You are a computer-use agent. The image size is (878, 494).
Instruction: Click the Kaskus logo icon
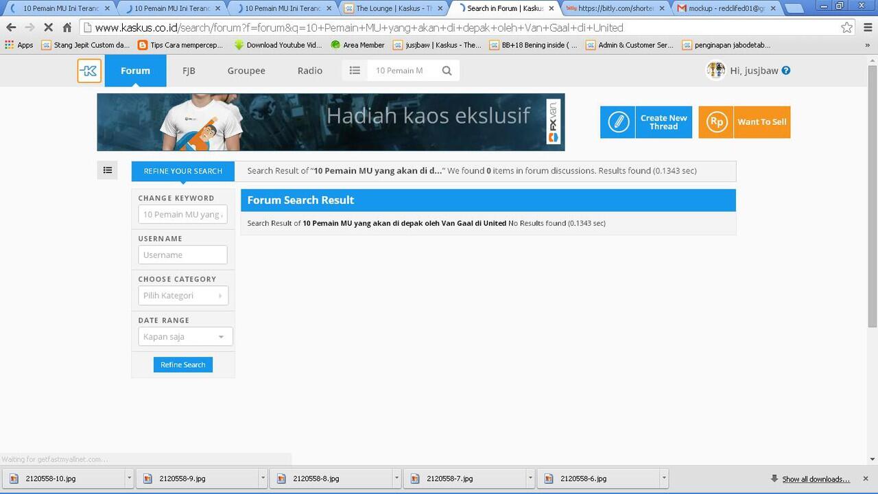pyautogui.click(x=89, y=71)
